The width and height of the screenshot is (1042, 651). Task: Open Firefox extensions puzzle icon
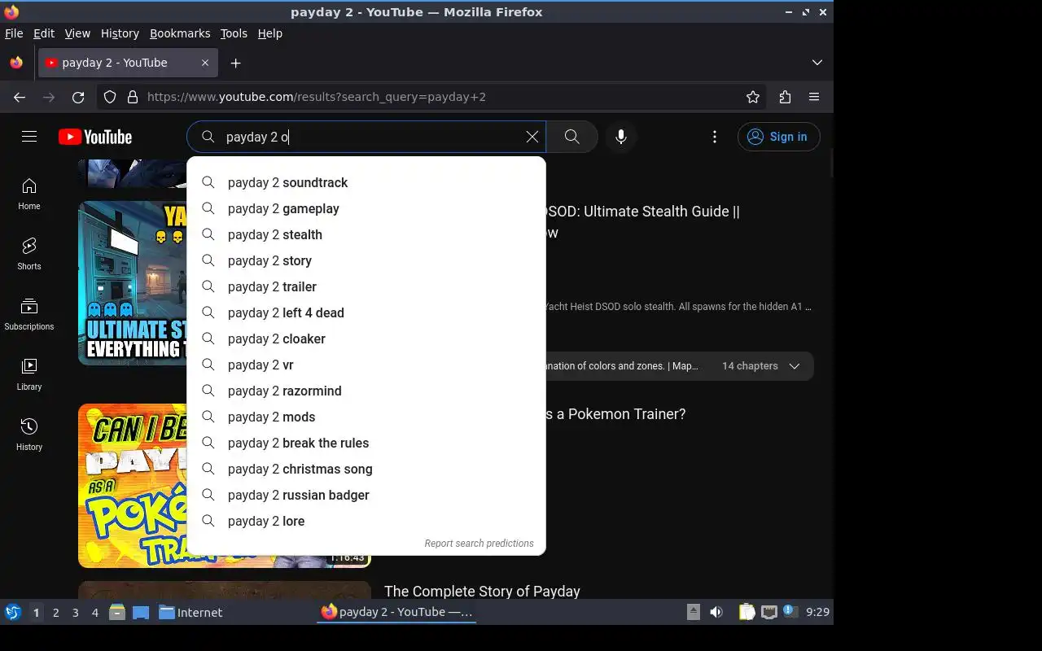pyautogui.click(x=785, y=97)
